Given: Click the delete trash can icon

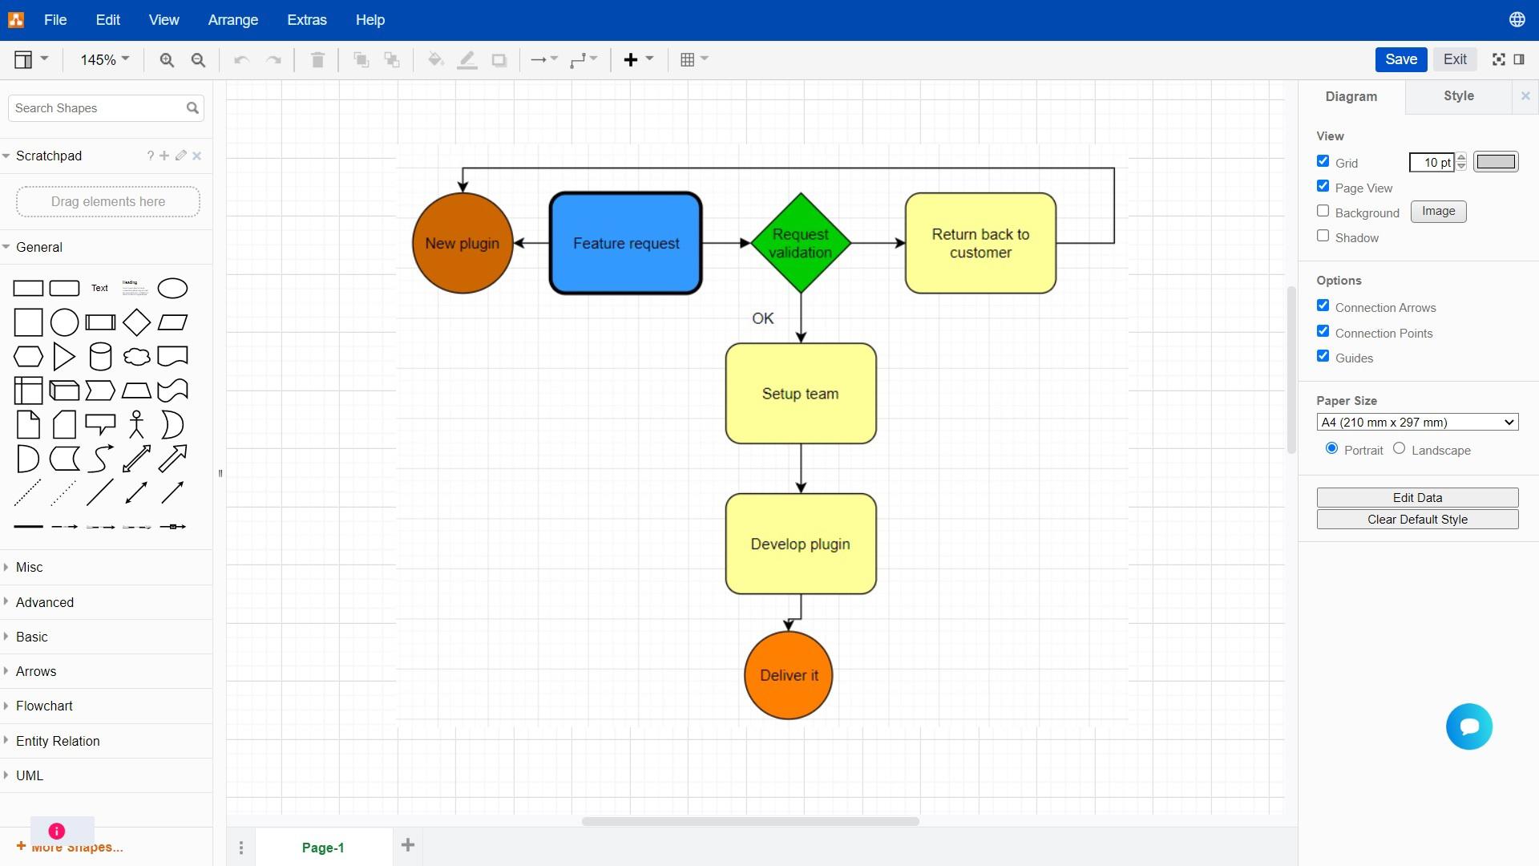Looking at the screenshot, I should point(317,60).
